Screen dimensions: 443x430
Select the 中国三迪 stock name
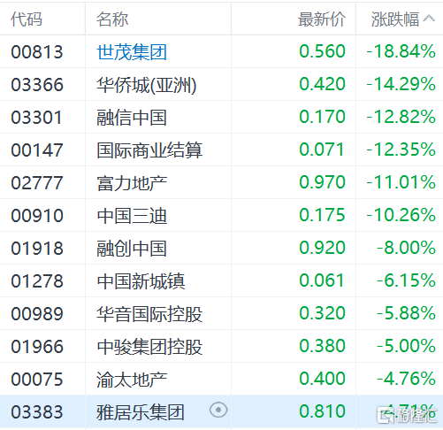(x=132, y=216)
